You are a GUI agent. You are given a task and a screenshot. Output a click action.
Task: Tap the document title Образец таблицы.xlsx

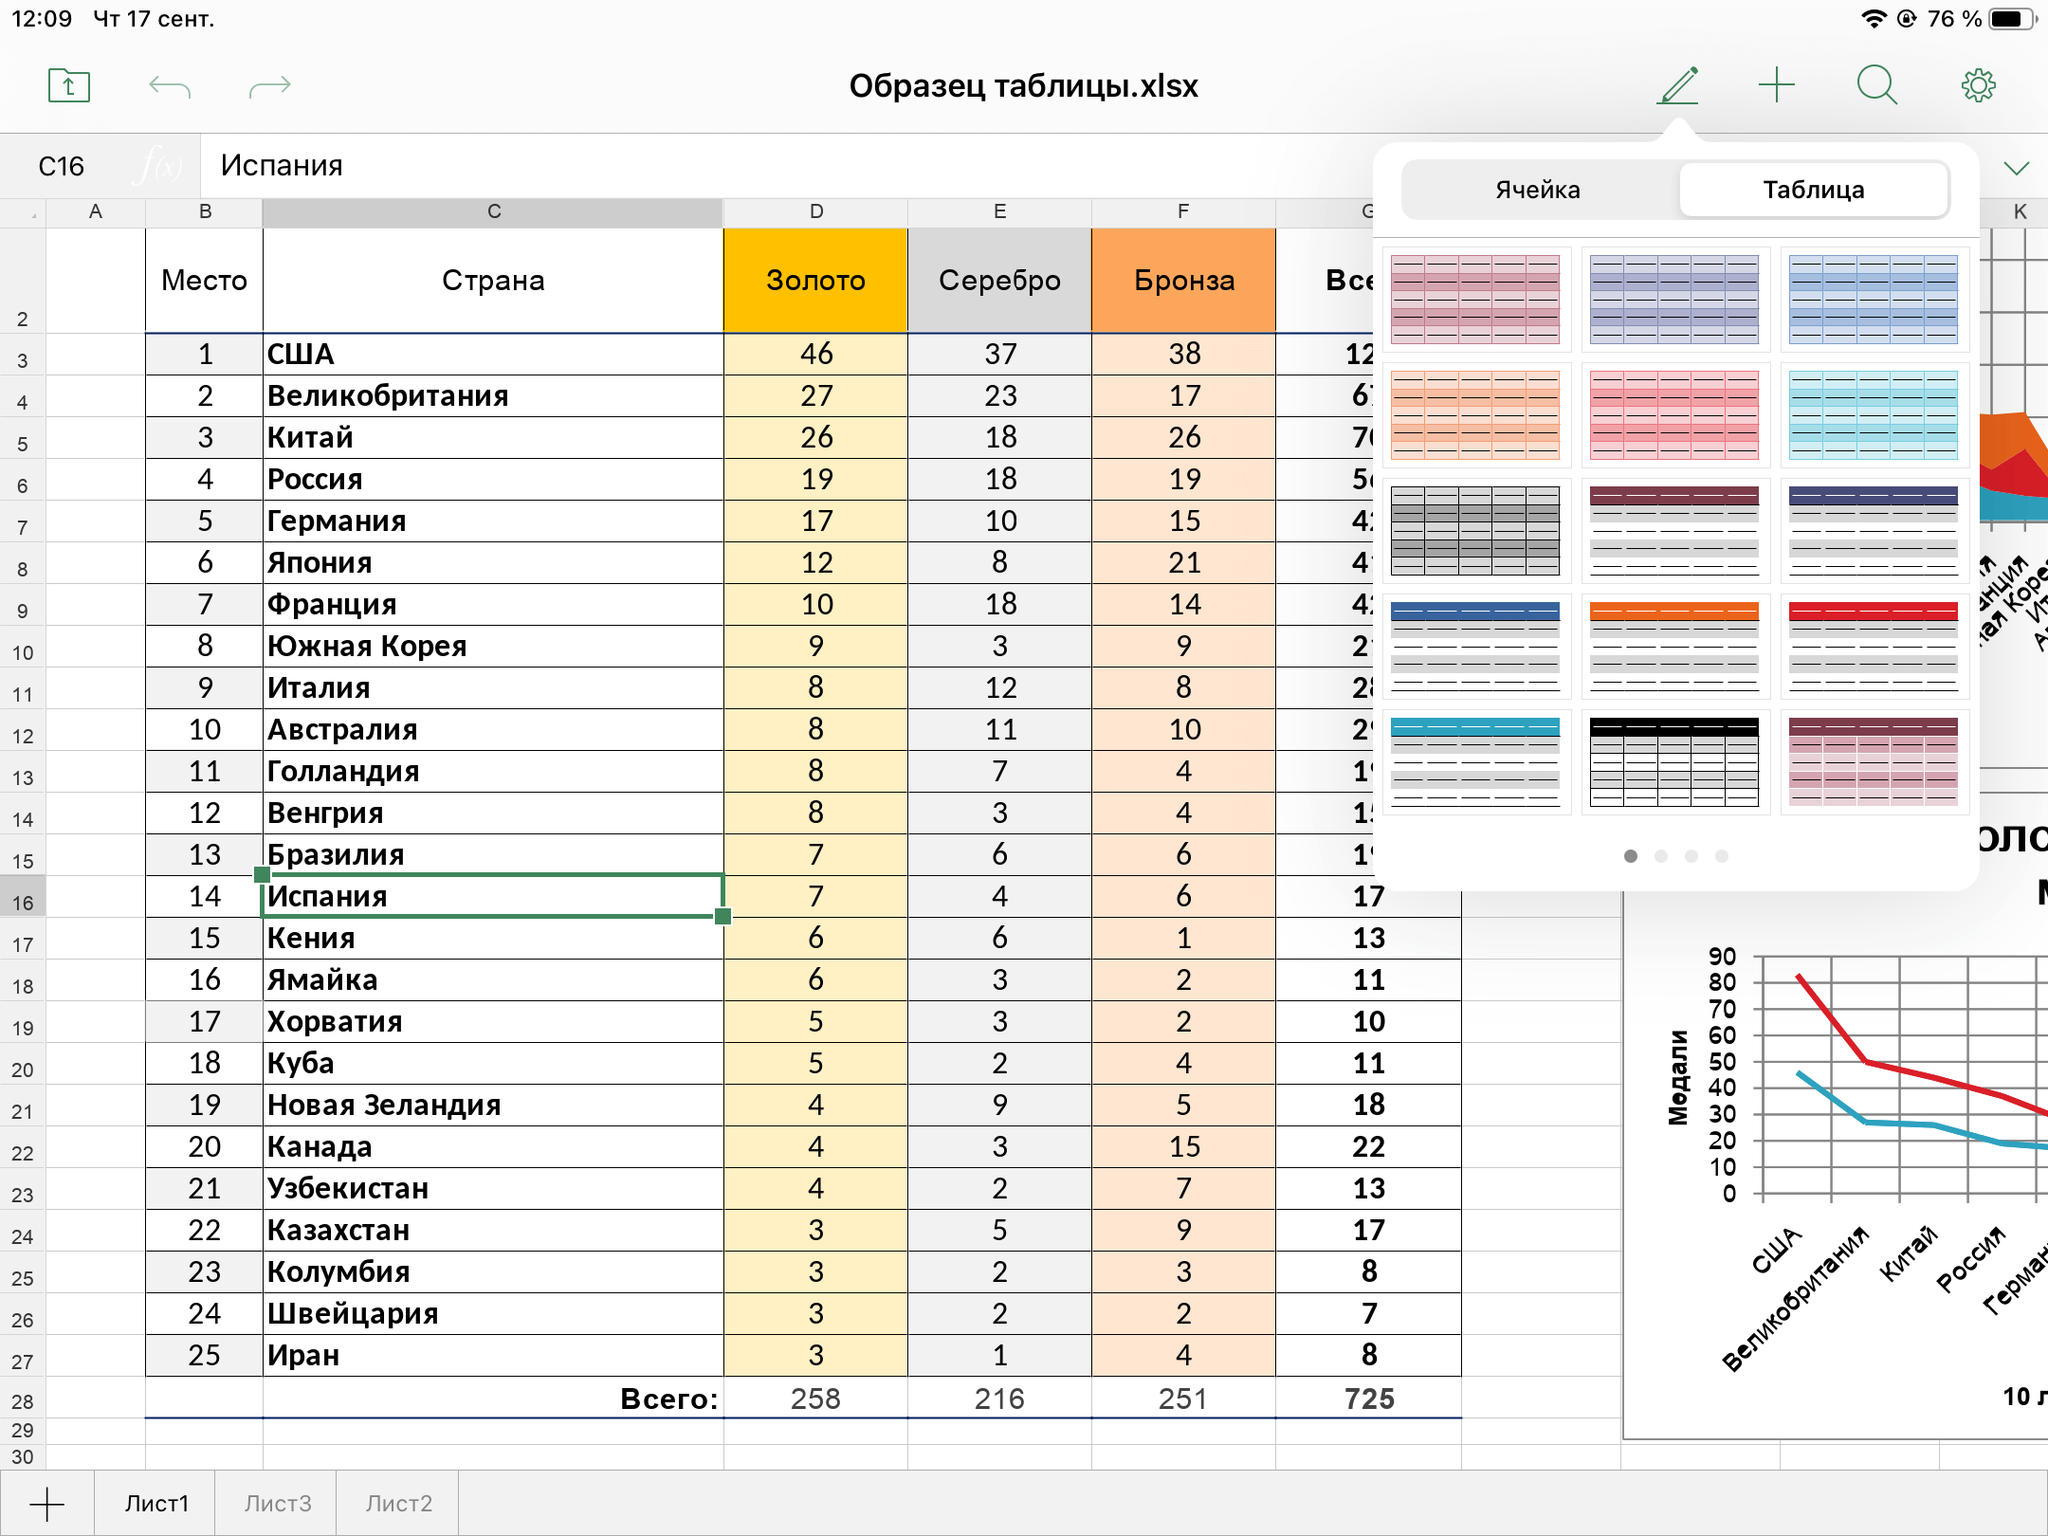click(x=1024, y=86)
